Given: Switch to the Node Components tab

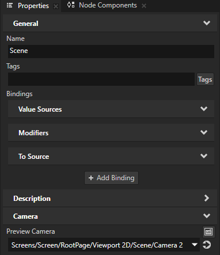Looking at the screenshot, I should [108, 5].
